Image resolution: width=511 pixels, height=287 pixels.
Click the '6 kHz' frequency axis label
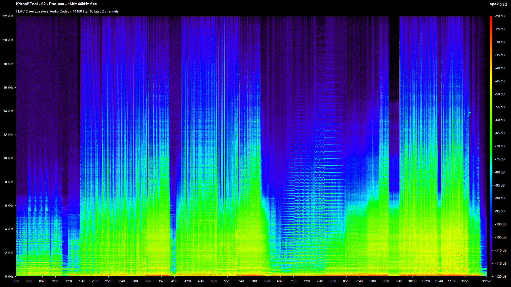[x=9, y=206]
